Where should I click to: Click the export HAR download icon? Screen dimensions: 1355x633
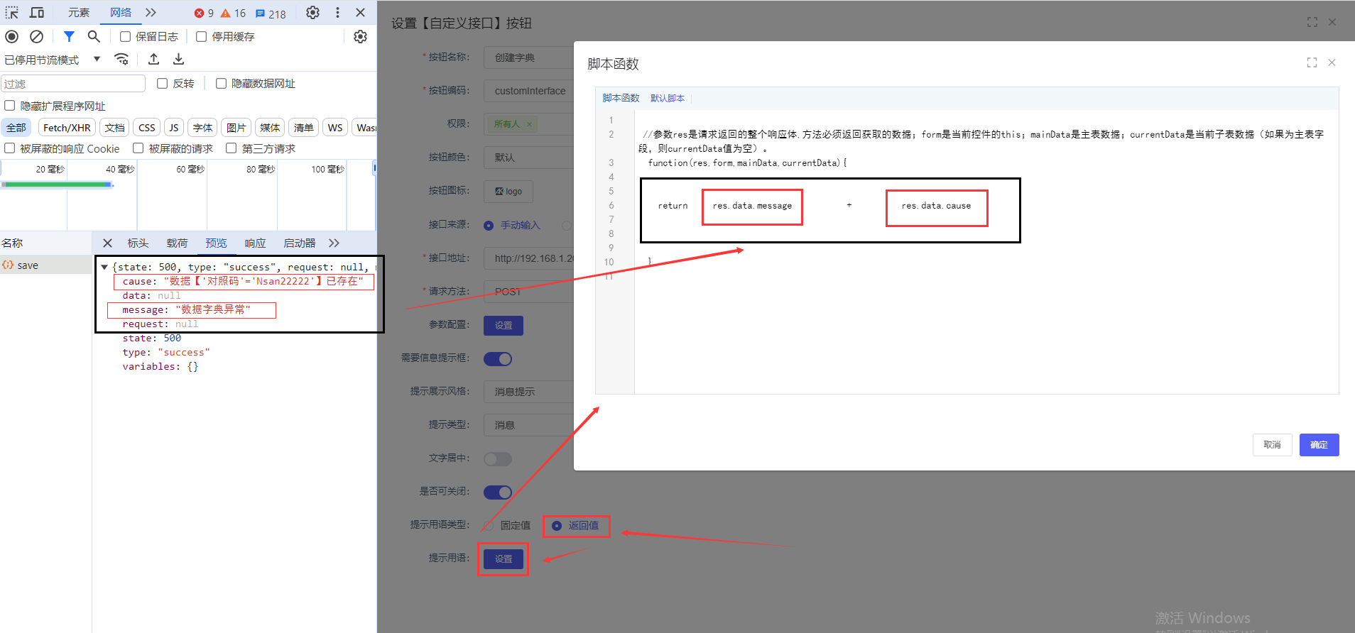click(x=179, y=60)
